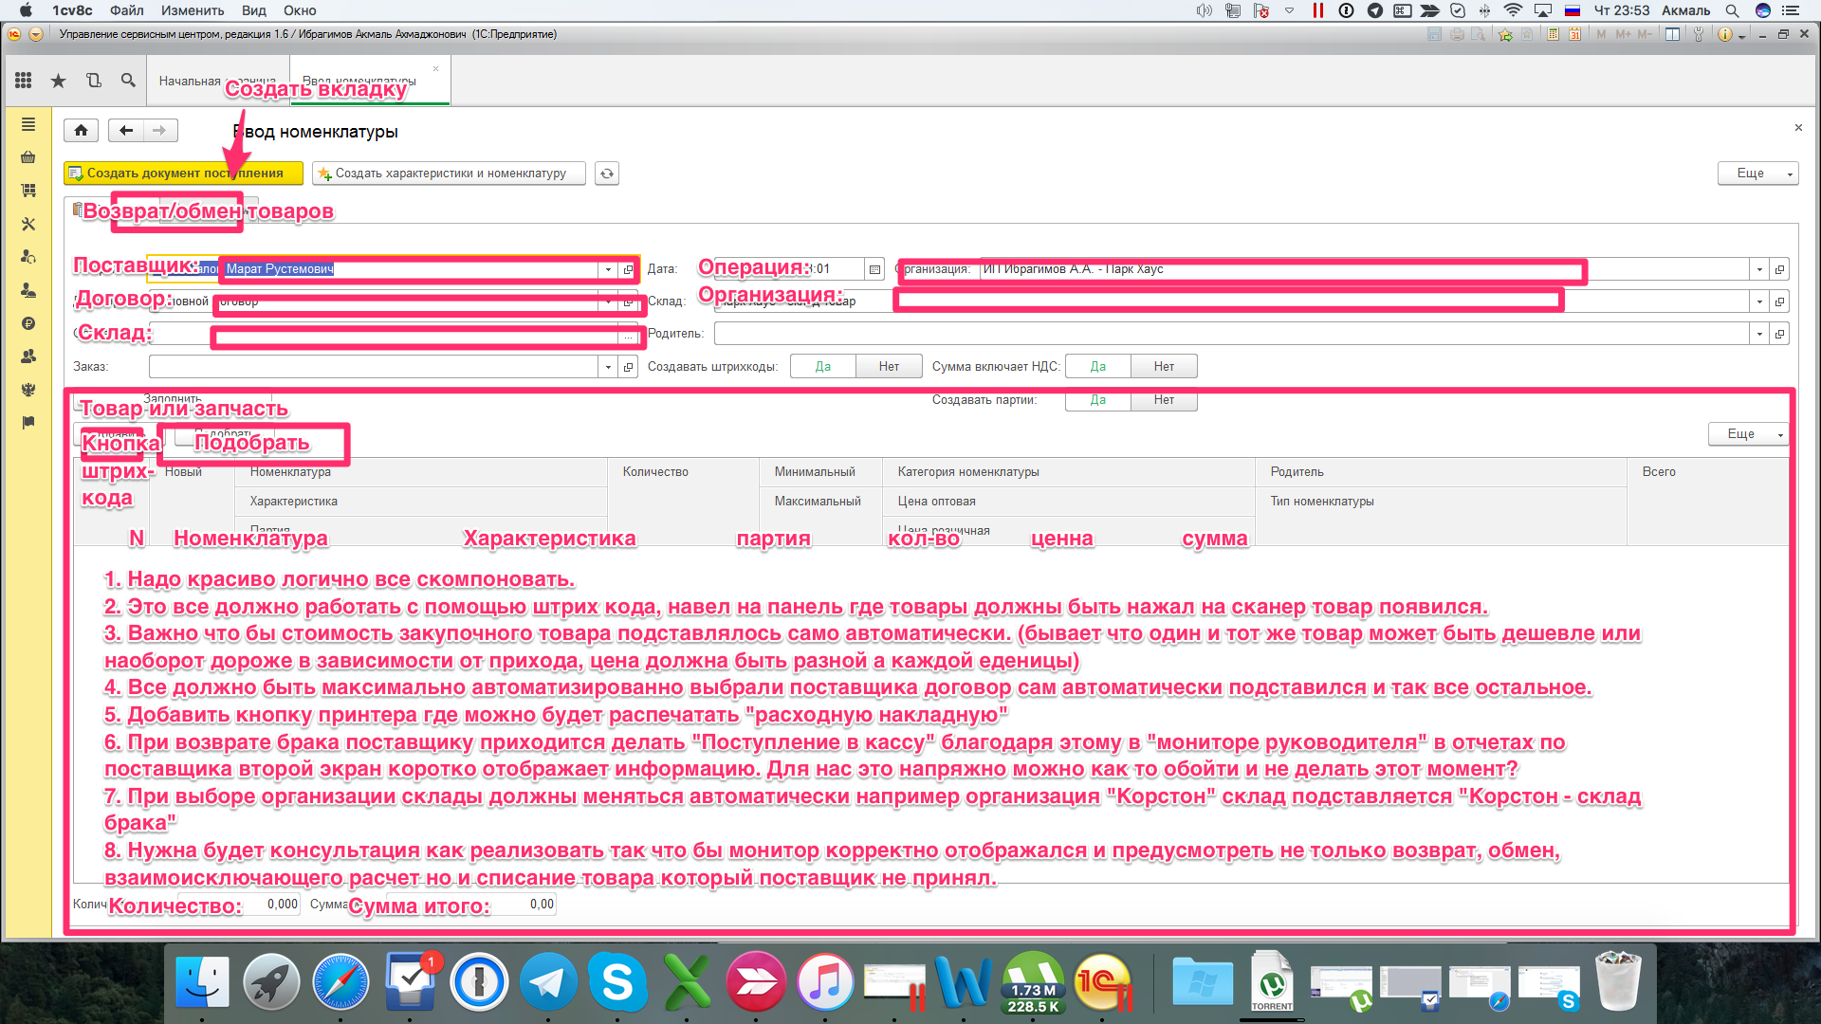
Task: Go back with the left arrow
Action: click(x=126, y=131)
